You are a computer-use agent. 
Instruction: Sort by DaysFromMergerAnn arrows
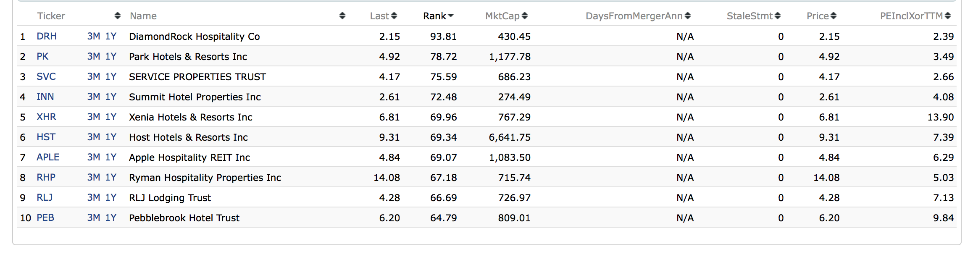pyautogui.click(x=687, y=16)
